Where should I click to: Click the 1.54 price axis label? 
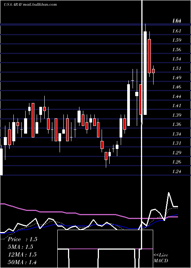(x=176, y=59)
